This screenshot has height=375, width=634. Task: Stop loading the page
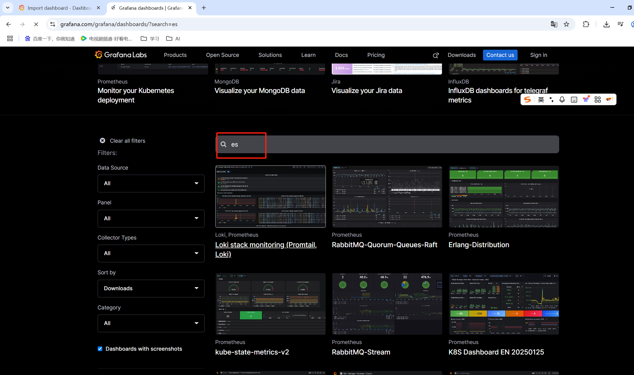(36, 24)
